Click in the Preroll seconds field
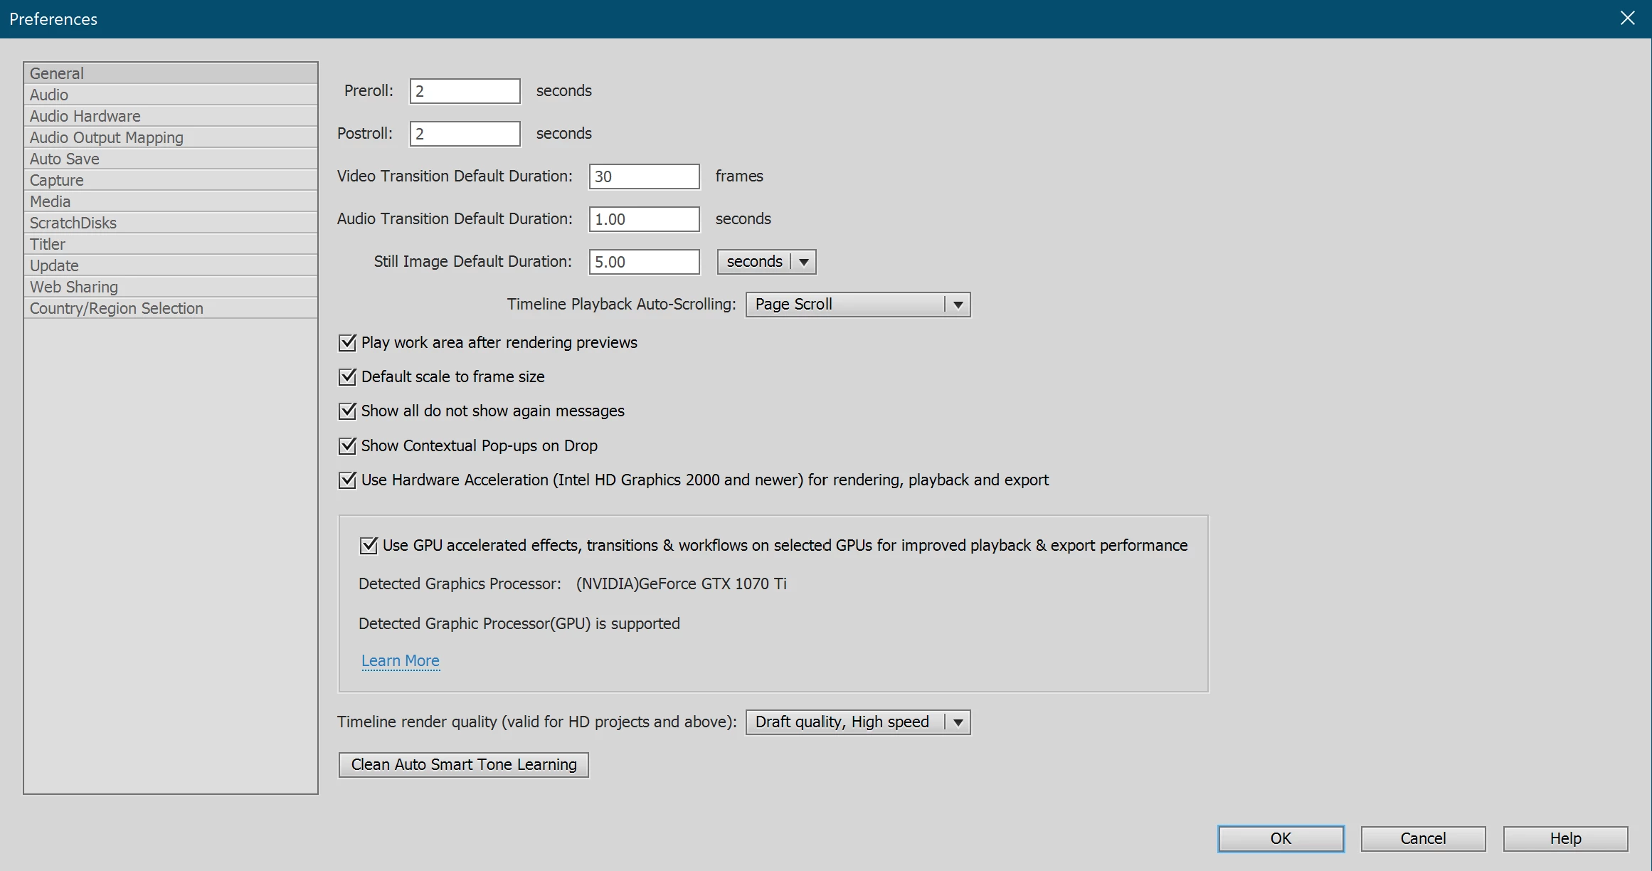Screen dimensions: 1652x871 [x=465, y=91]
